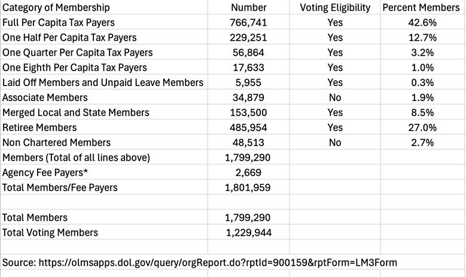The height and width of the screenshot is (277, 466).
Task: Select the Voting Eligibility header cell
Action: 335,7
